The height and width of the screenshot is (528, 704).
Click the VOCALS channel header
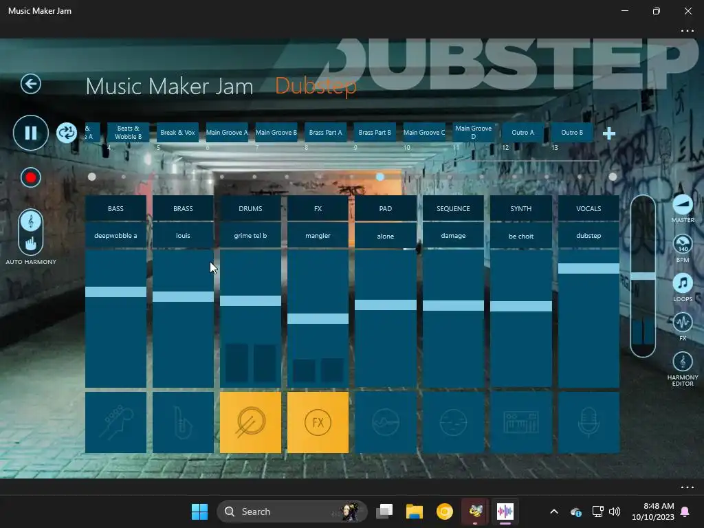pos(588,208)
